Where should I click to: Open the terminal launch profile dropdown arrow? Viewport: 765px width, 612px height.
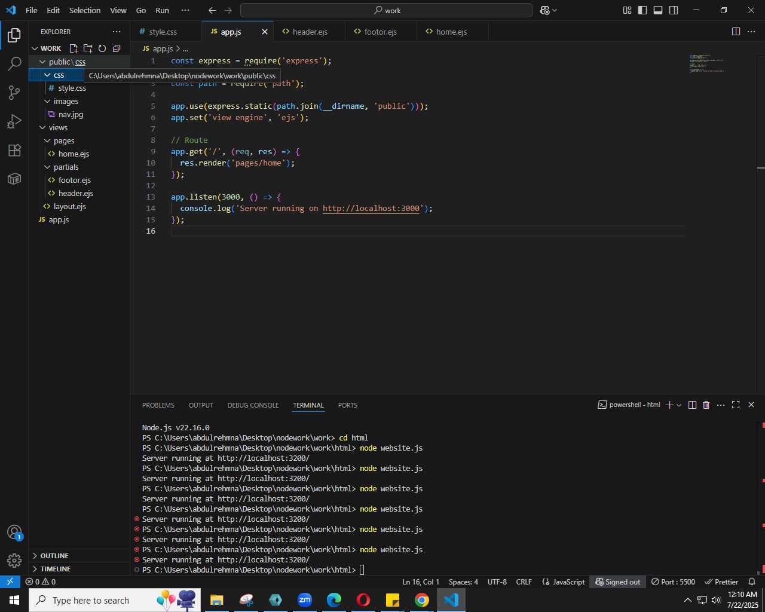679,405
